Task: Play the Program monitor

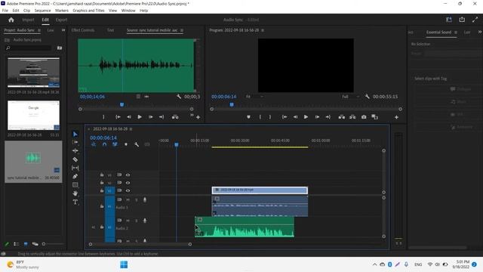Action: [x=306, y=117]
